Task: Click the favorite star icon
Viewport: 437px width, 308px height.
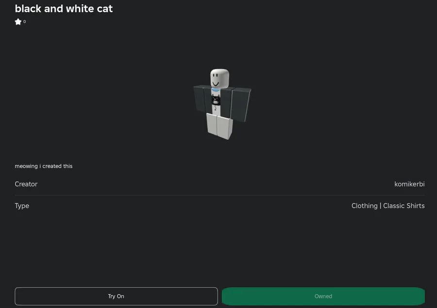Action: (x=18, y=22)
